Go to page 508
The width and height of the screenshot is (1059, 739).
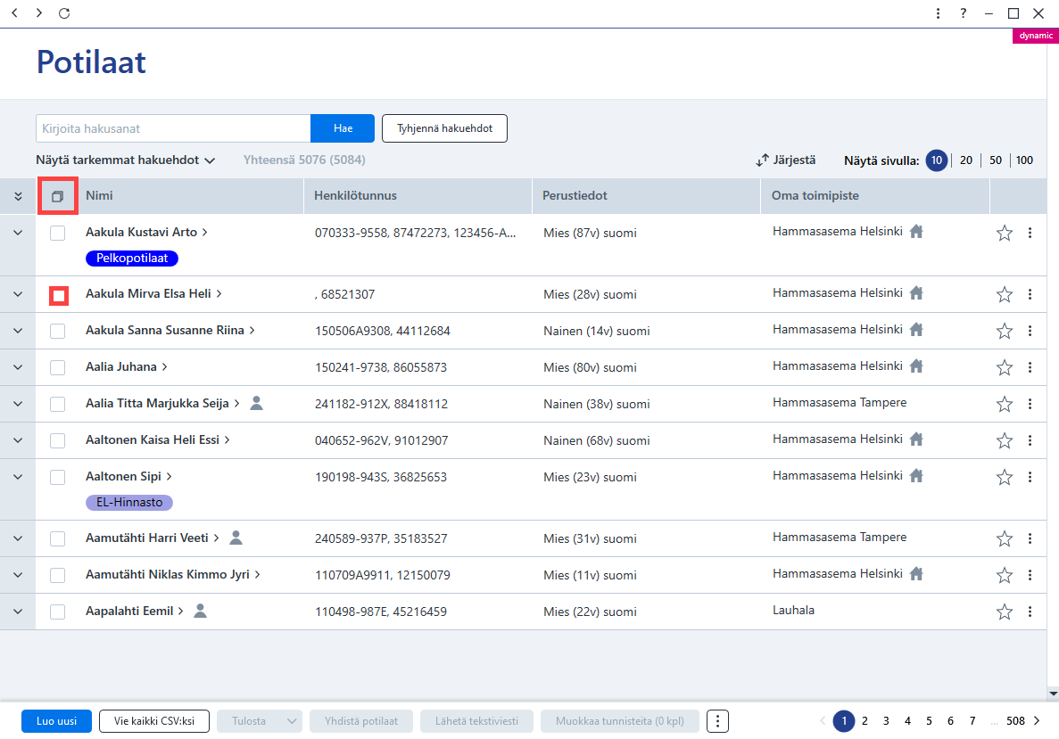click(x=1015, y=721)
